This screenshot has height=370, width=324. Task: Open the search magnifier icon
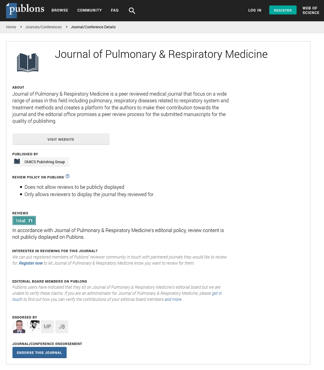132,11
